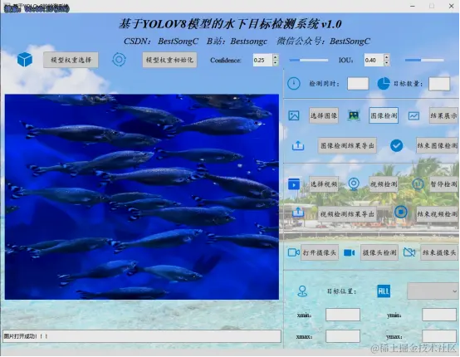This screenshot has width=460, height=357.
Task: Decrease IOU value with down arrow
Action: click(387, 63)
